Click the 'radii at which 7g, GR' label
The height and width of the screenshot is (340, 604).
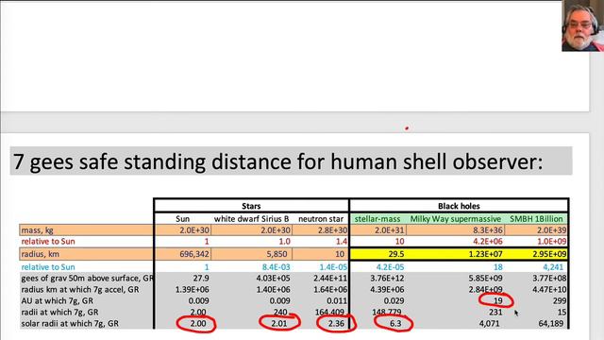coord(59,313)
